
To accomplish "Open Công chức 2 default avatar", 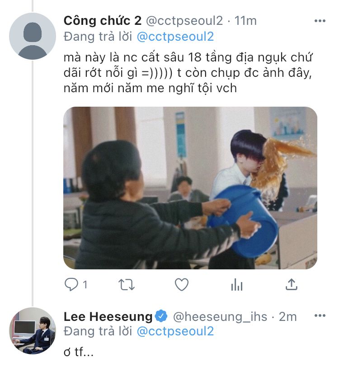I will coord(33,36).
